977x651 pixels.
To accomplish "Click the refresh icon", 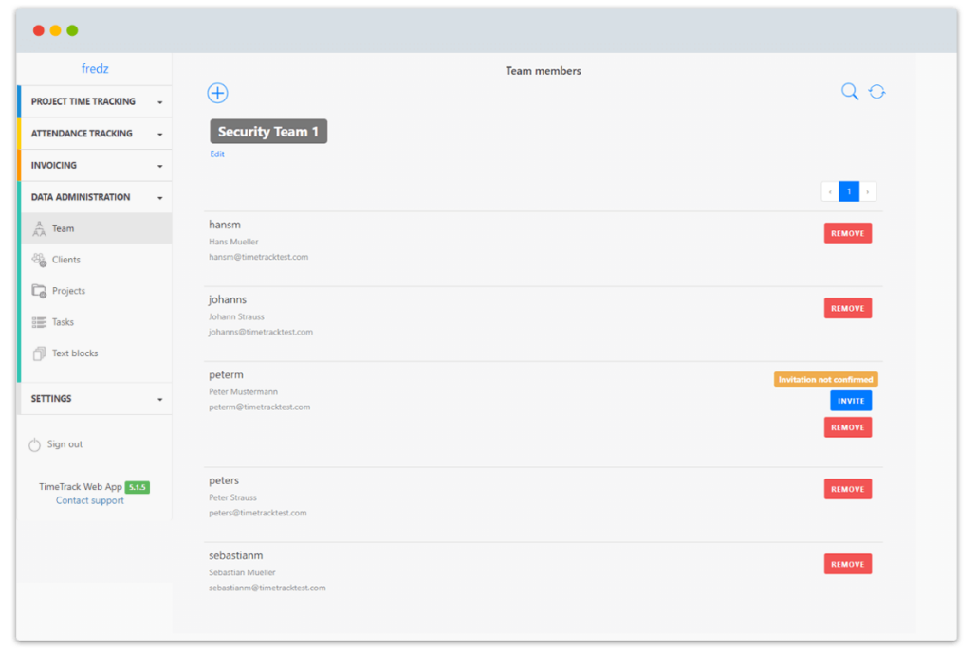I will pos(877,92).
